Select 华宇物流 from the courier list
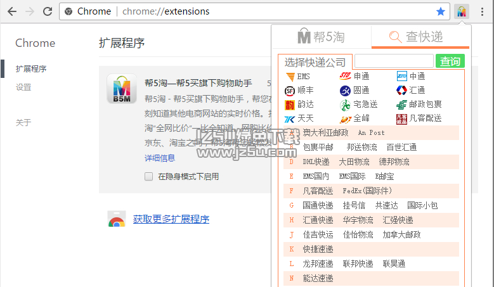 358,220
